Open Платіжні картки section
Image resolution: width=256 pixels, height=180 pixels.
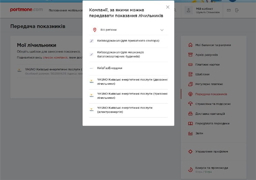(x=207, y=65)
